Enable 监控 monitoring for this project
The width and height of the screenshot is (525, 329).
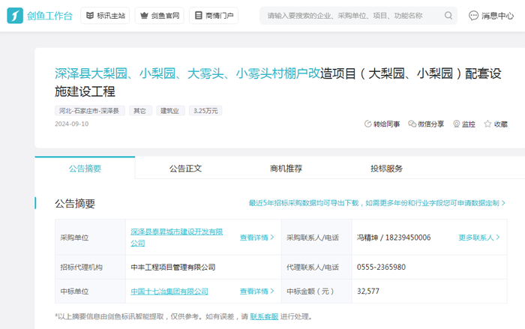coord(464,124)
